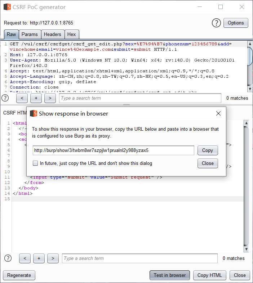Click the plus button in request search bar
This screenshot has width=253, height=283.
[36, 98]
